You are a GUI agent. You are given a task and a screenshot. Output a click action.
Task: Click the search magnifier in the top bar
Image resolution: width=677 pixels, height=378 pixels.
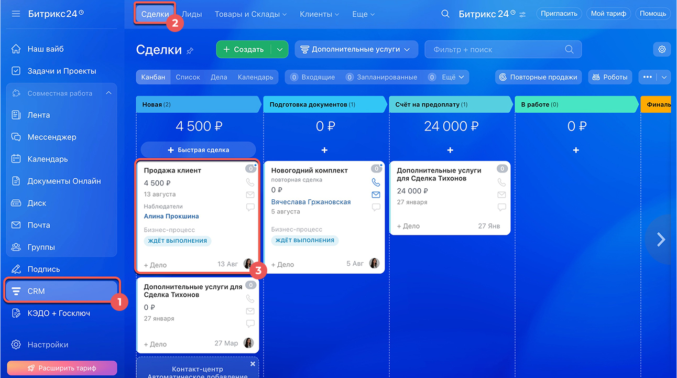click(445, 14)
